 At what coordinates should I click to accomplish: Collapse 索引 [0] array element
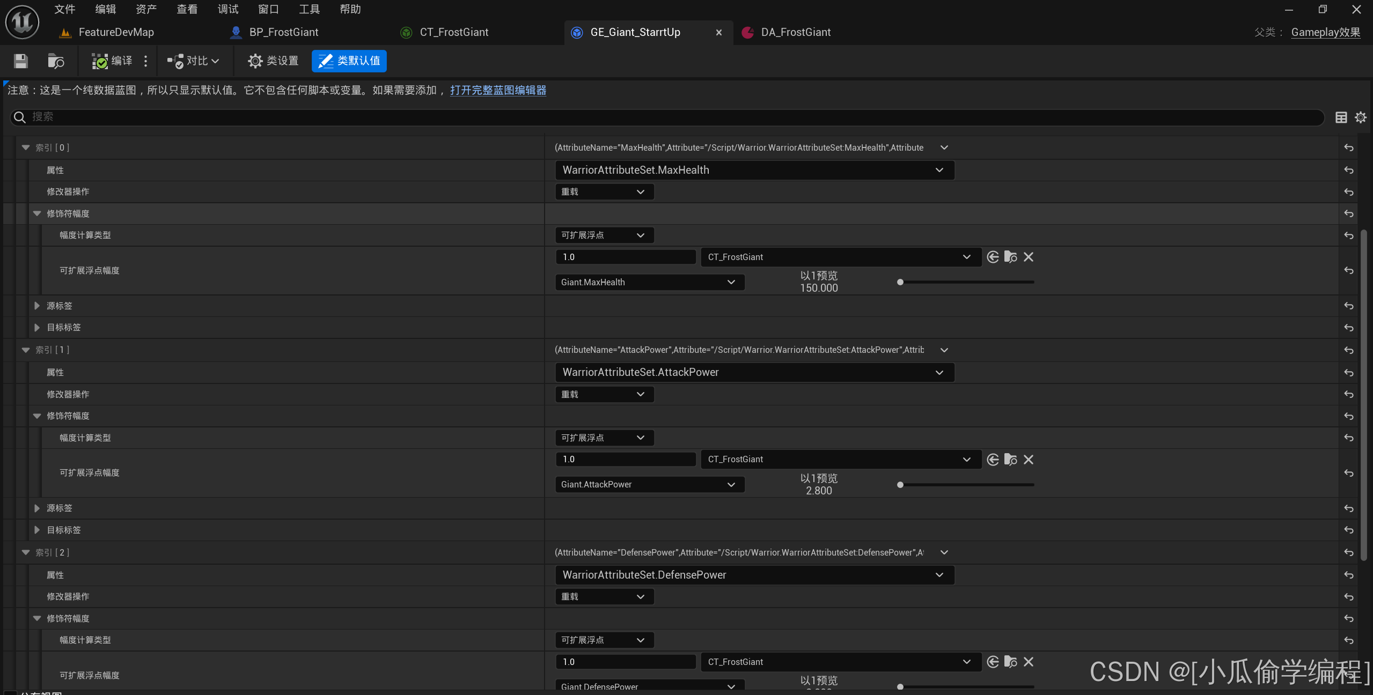25,147
